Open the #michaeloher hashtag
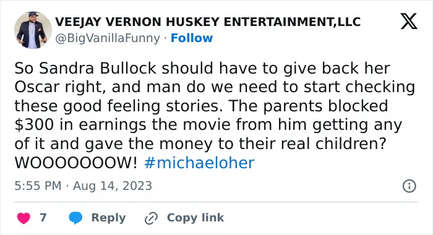 (x=199, y=163)
